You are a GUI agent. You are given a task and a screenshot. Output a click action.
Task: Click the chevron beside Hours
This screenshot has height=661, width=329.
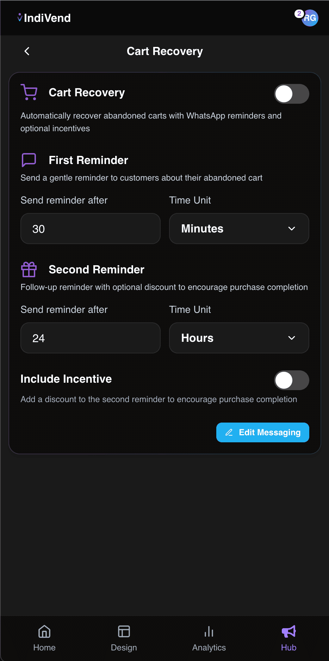[x=292, y=338]
